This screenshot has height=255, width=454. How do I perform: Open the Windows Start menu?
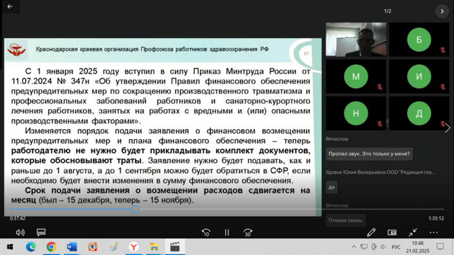(10, 247)
